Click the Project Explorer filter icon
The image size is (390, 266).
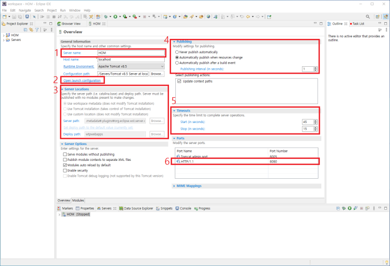[37, 30]
